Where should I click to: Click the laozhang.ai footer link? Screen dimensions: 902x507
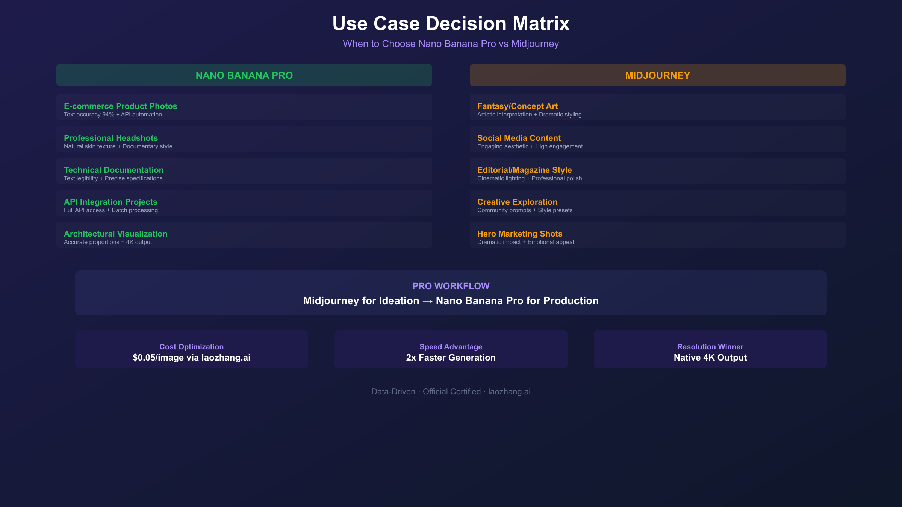click(x=510, y=391)
